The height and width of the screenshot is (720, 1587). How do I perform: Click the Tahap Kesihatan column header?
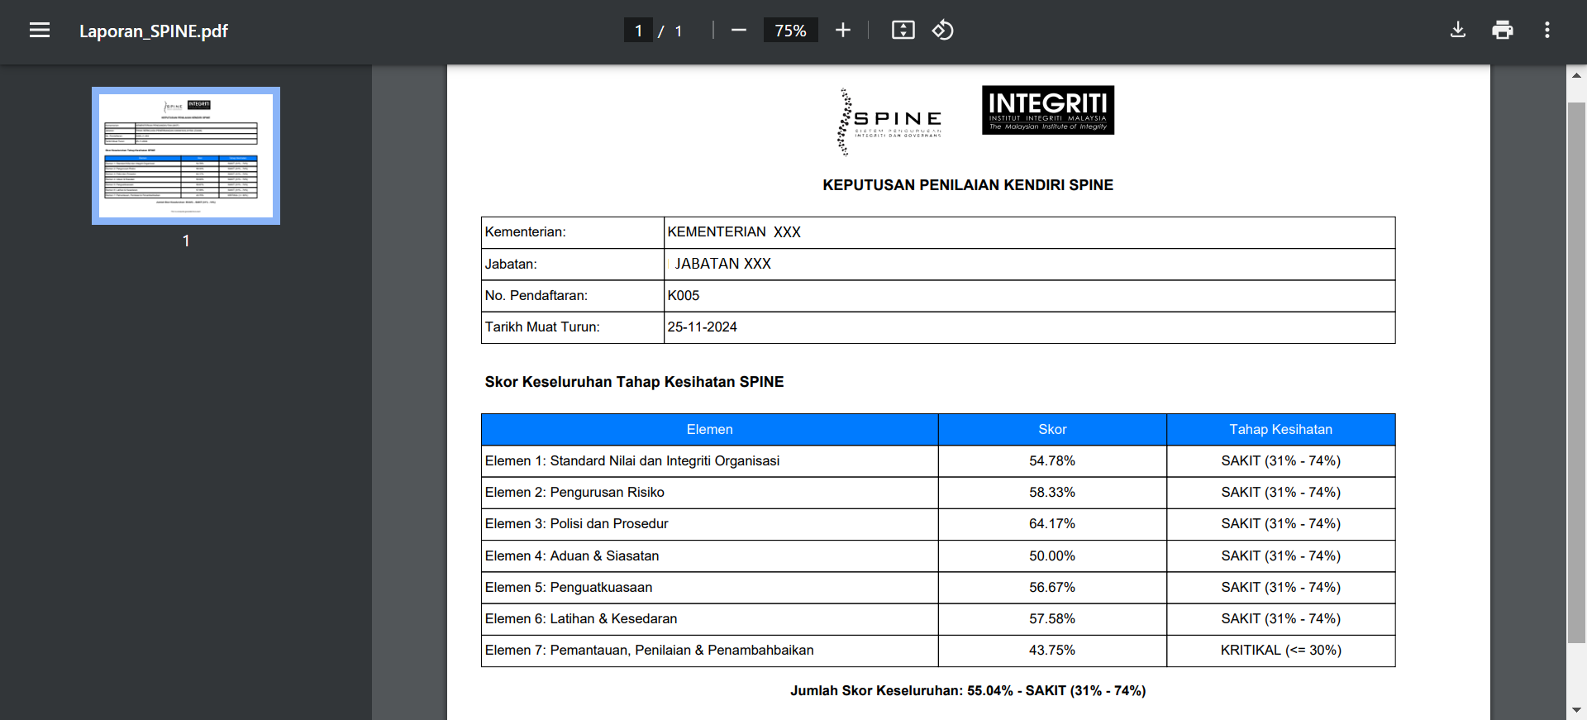[1280, 430]
